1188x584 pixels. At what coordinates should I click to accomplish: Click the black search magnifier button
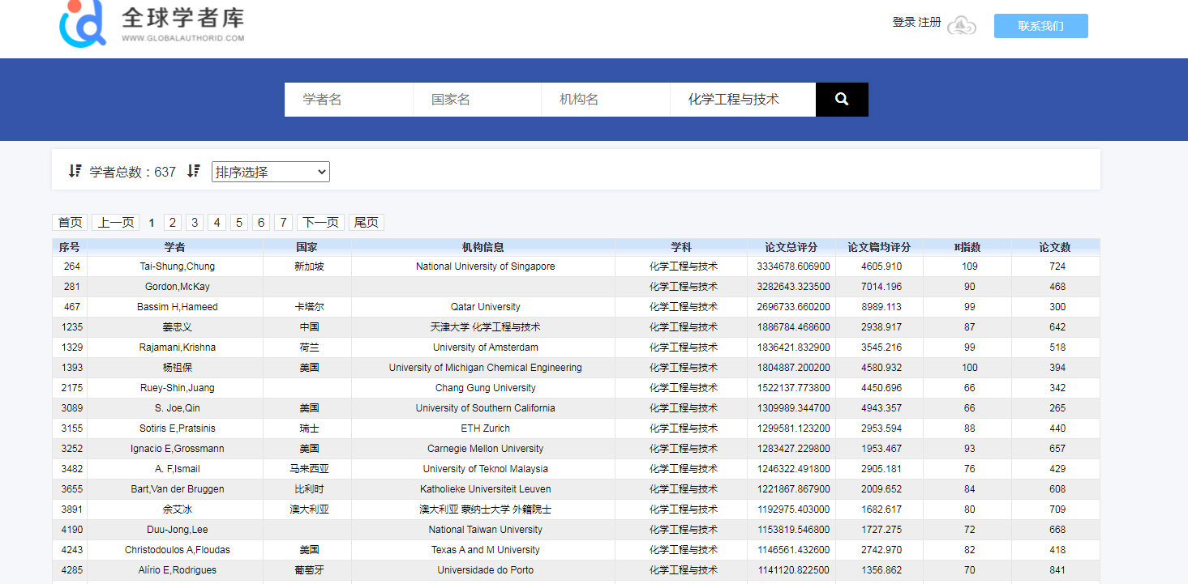tap(842, 100)
